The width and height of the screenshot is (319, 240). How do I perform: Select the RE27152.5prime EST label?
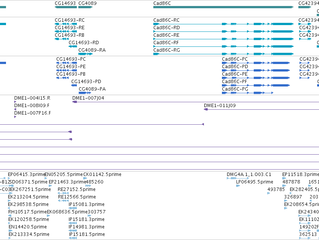[x=77, y=189]
